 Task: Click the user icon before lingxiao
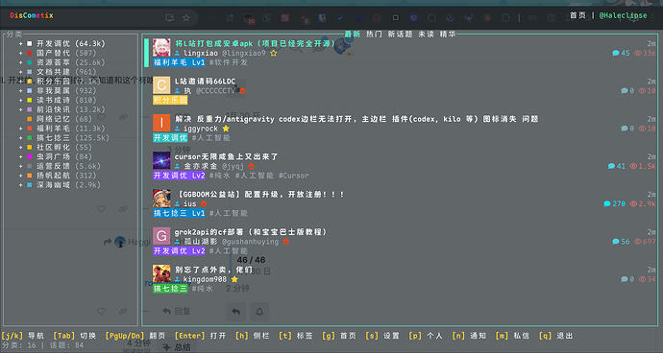click(x=177, y=53)
